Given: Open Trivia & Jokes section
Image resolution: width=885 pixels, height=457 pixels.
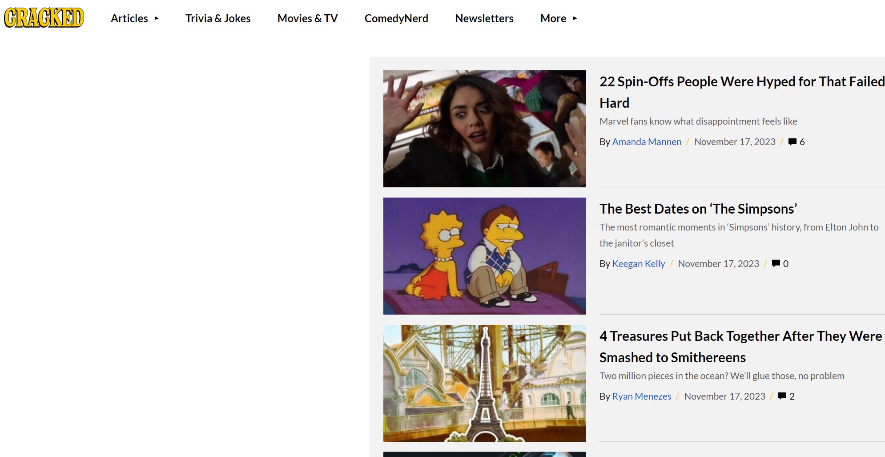Looking at the screenshot, I should point(218,18).
